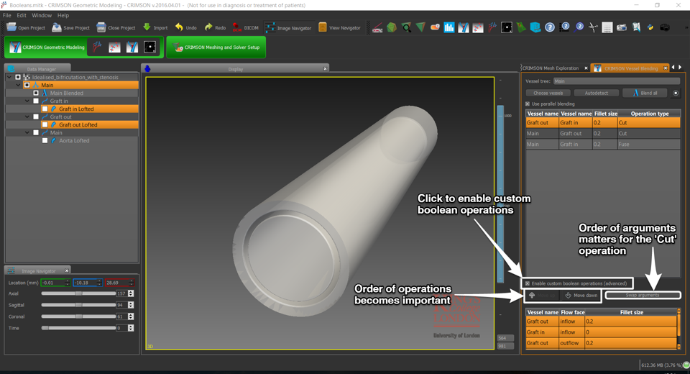Click the Swap arguments button
The width and height of the screenshot is (690, 374).
point(642,295)
